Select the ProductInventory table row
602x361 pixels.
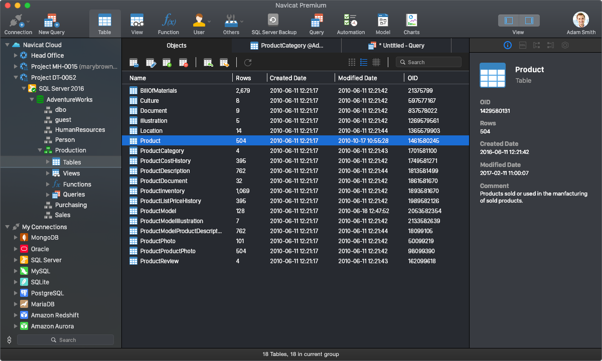coord(295,191)
